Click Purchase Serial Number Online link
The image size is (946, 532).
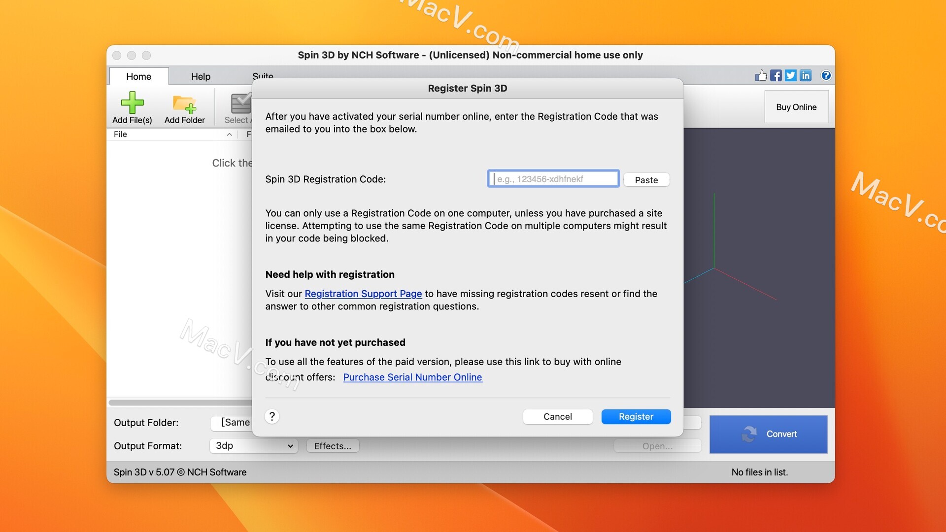[412, 377]
